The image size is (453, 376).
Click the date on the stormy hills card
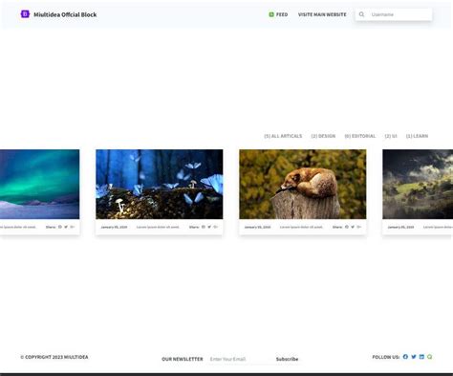point(400,227)
